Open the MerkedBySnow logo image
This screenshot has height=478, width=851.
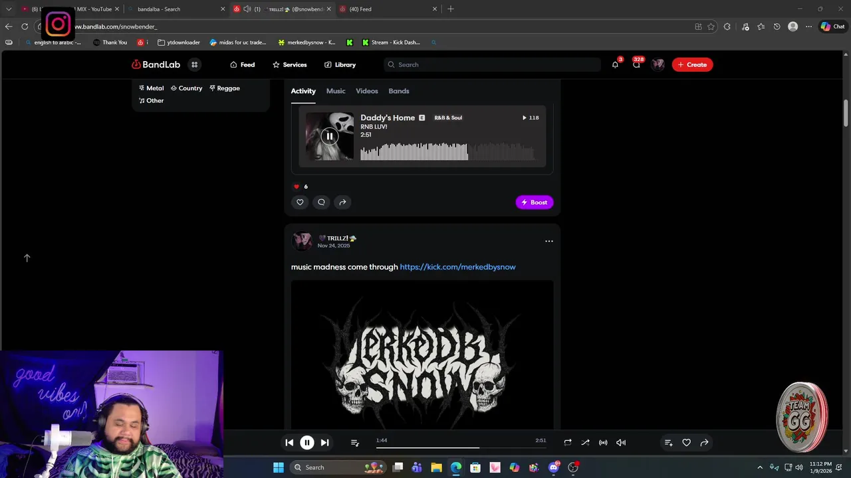point(422,355)
